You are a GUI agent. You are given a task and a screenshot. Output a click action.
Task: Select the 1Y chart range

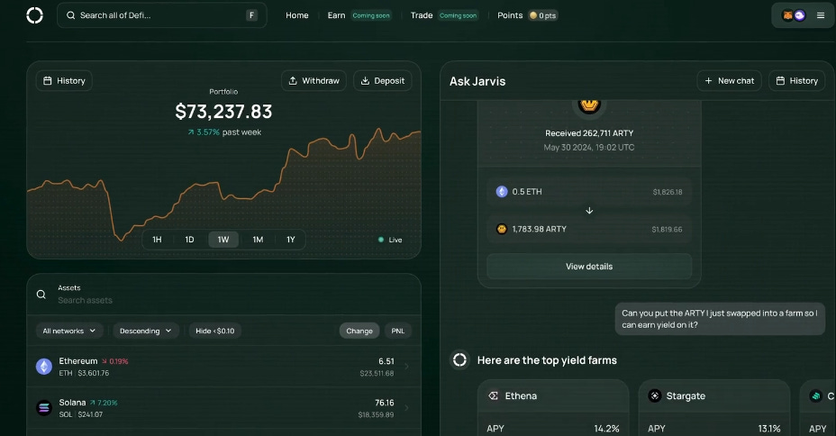(291, 240)
